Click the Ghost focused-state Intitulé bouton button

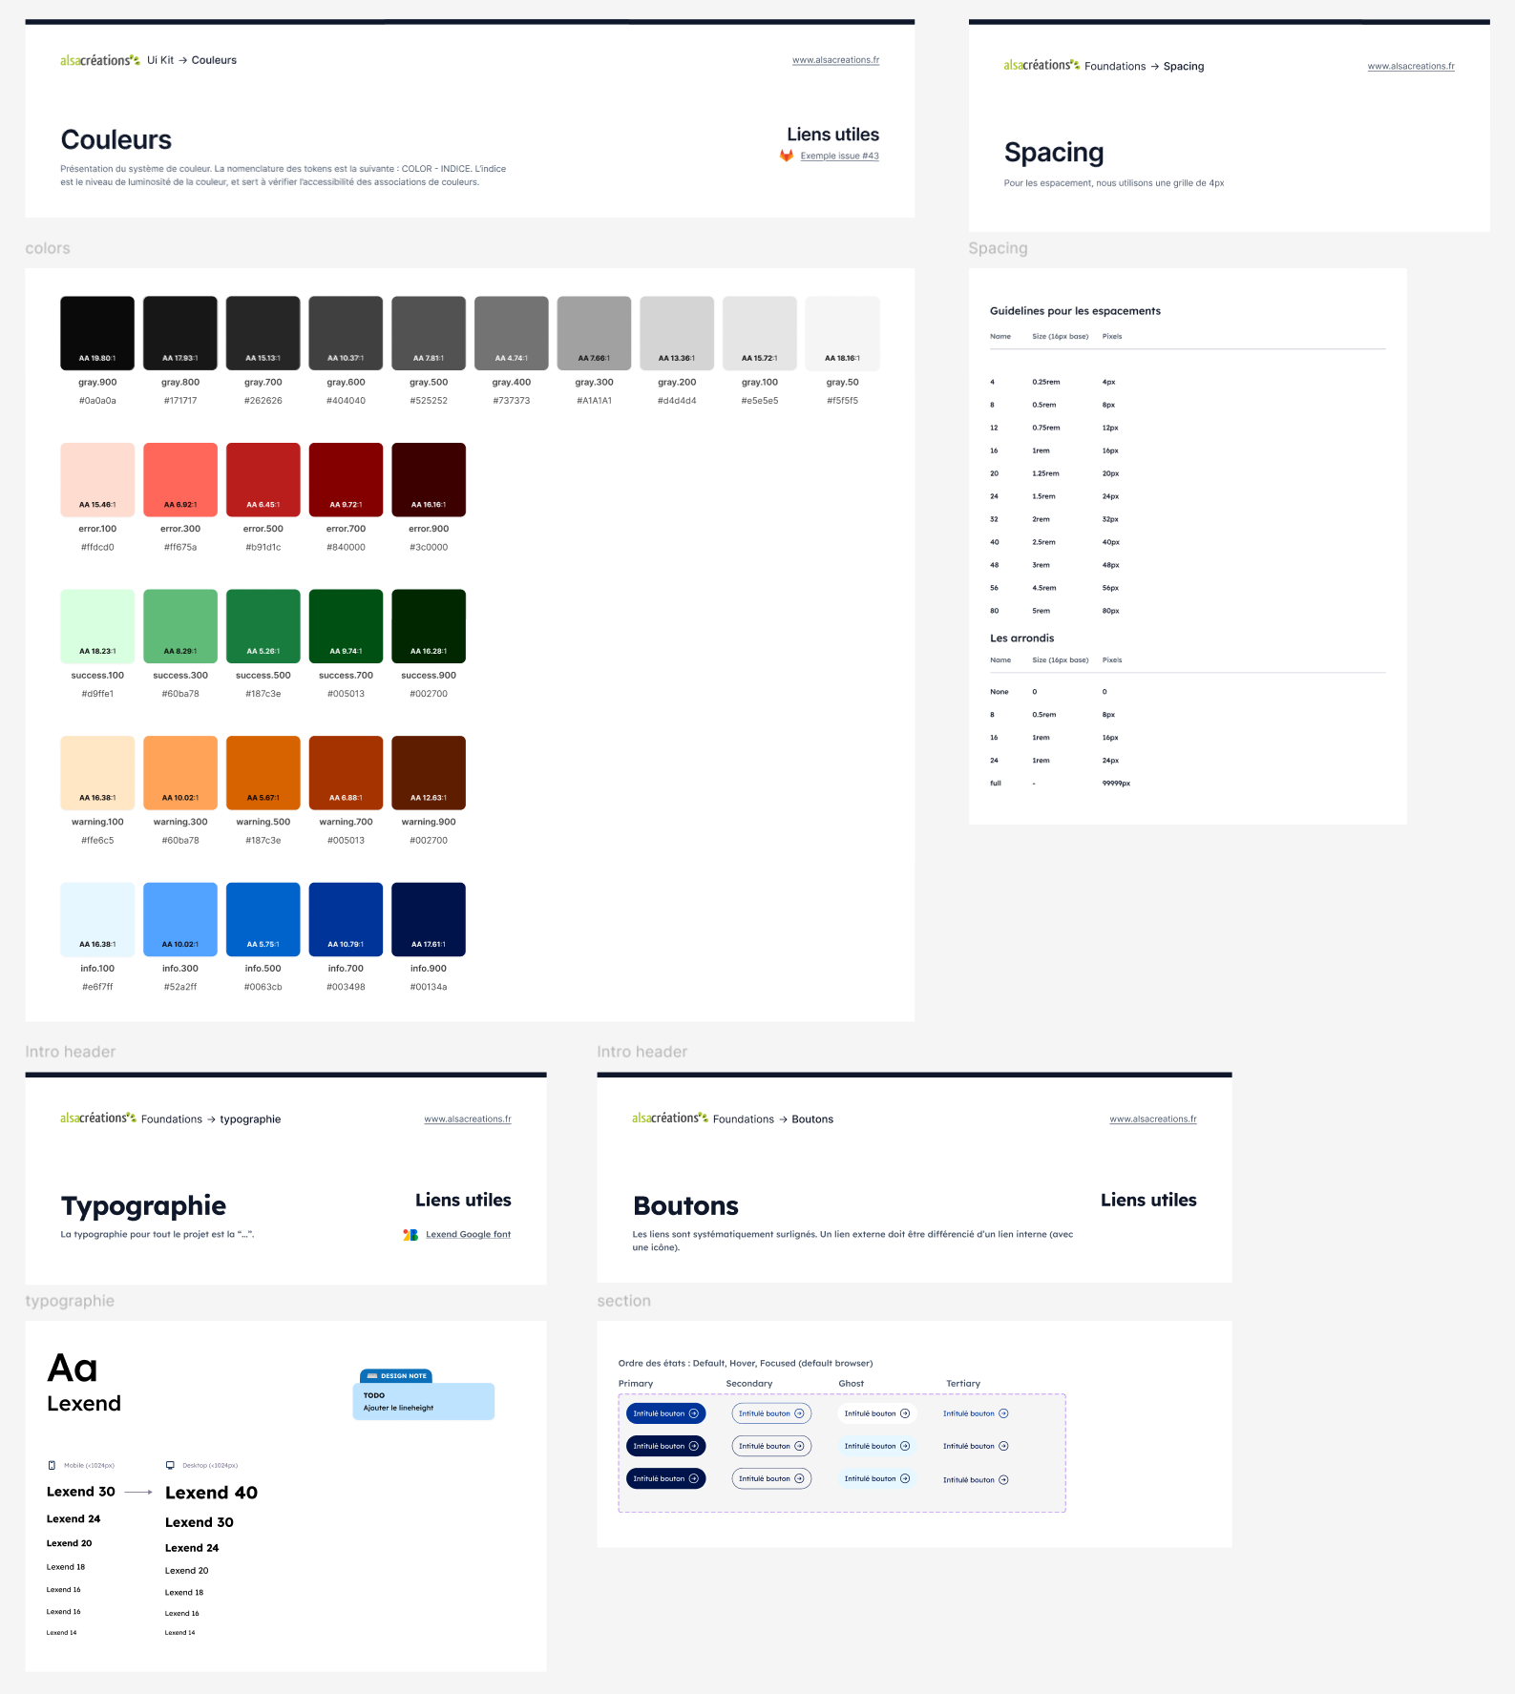[x=877, y=1478]
